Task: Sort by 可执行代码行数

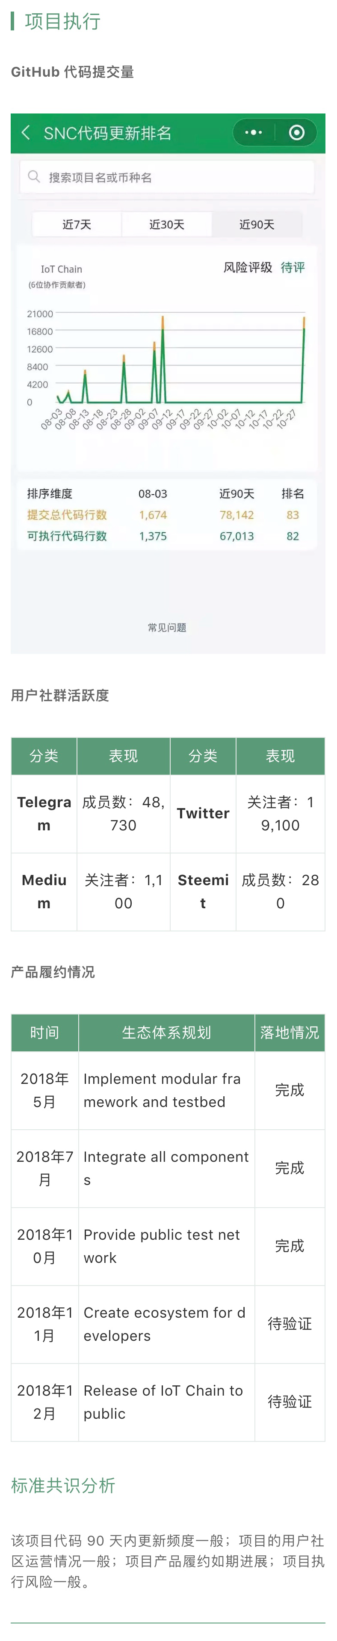Action: (x=67, y=536)
